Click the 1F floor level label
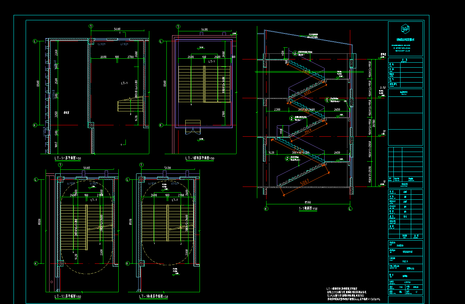Viewport: 465px width, 304px height. coord(384,182)
